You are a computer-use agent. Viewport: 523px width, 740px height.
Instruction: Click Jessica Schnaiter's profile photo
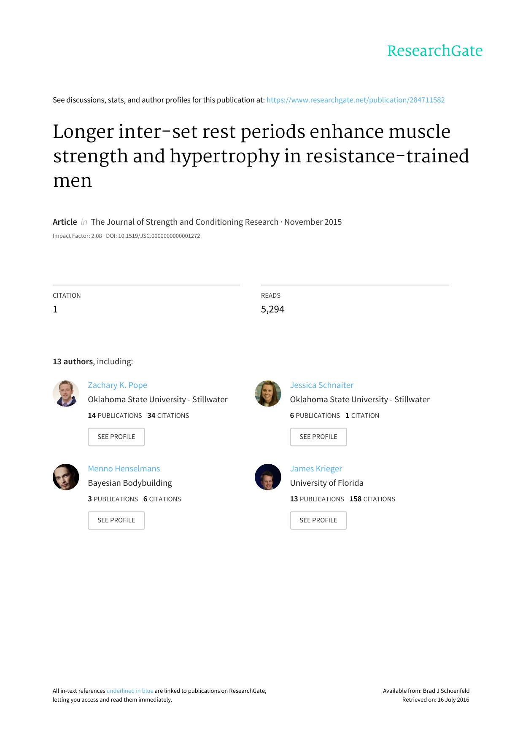[x=268, y=393]
